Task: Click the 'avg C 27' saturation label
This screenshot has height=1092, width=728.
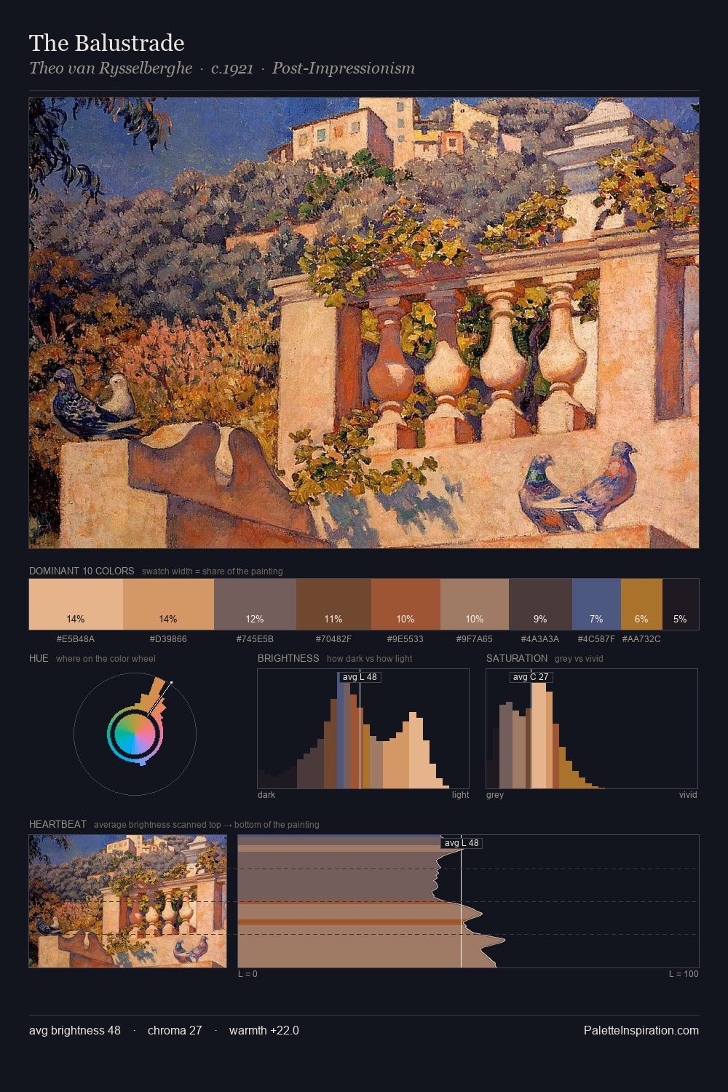Action: point(531,677)
